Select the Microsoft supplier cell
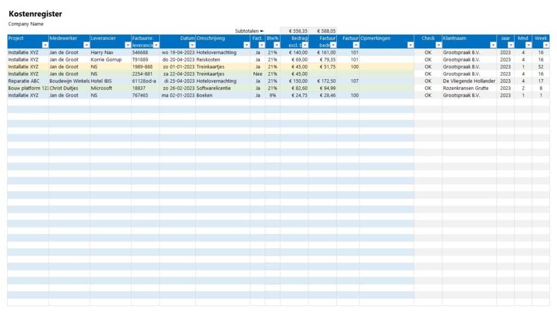The image size is (557, 313). (100, 87)
